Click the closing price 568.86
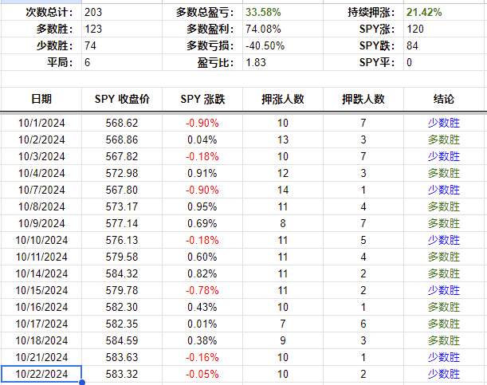Screen dimensions: 487x385 pos(122,139)
